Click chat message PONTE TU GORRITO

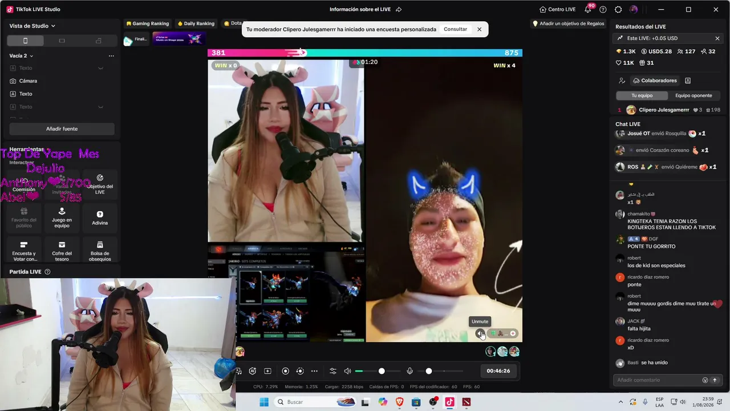coord(651,247)
